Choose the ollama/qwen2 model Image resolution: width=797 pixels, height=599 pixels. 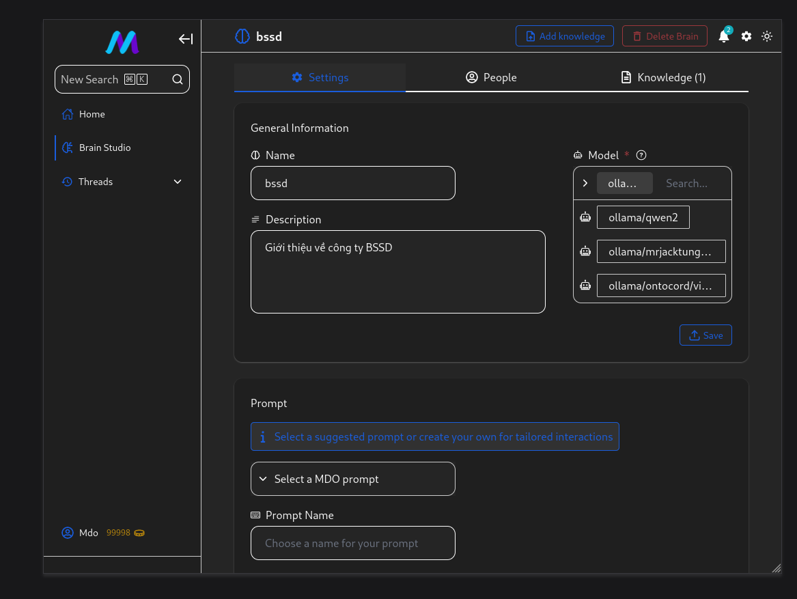pyautogui.click(x=643, y=217)
